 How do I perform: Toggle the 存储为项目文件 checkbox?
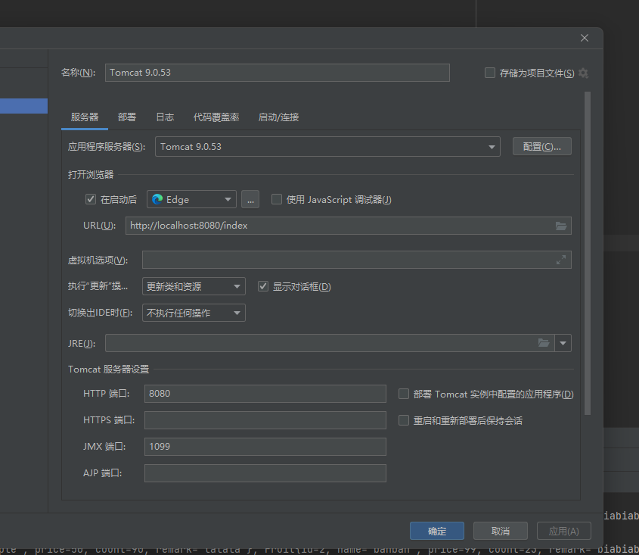tap(490, 73)
